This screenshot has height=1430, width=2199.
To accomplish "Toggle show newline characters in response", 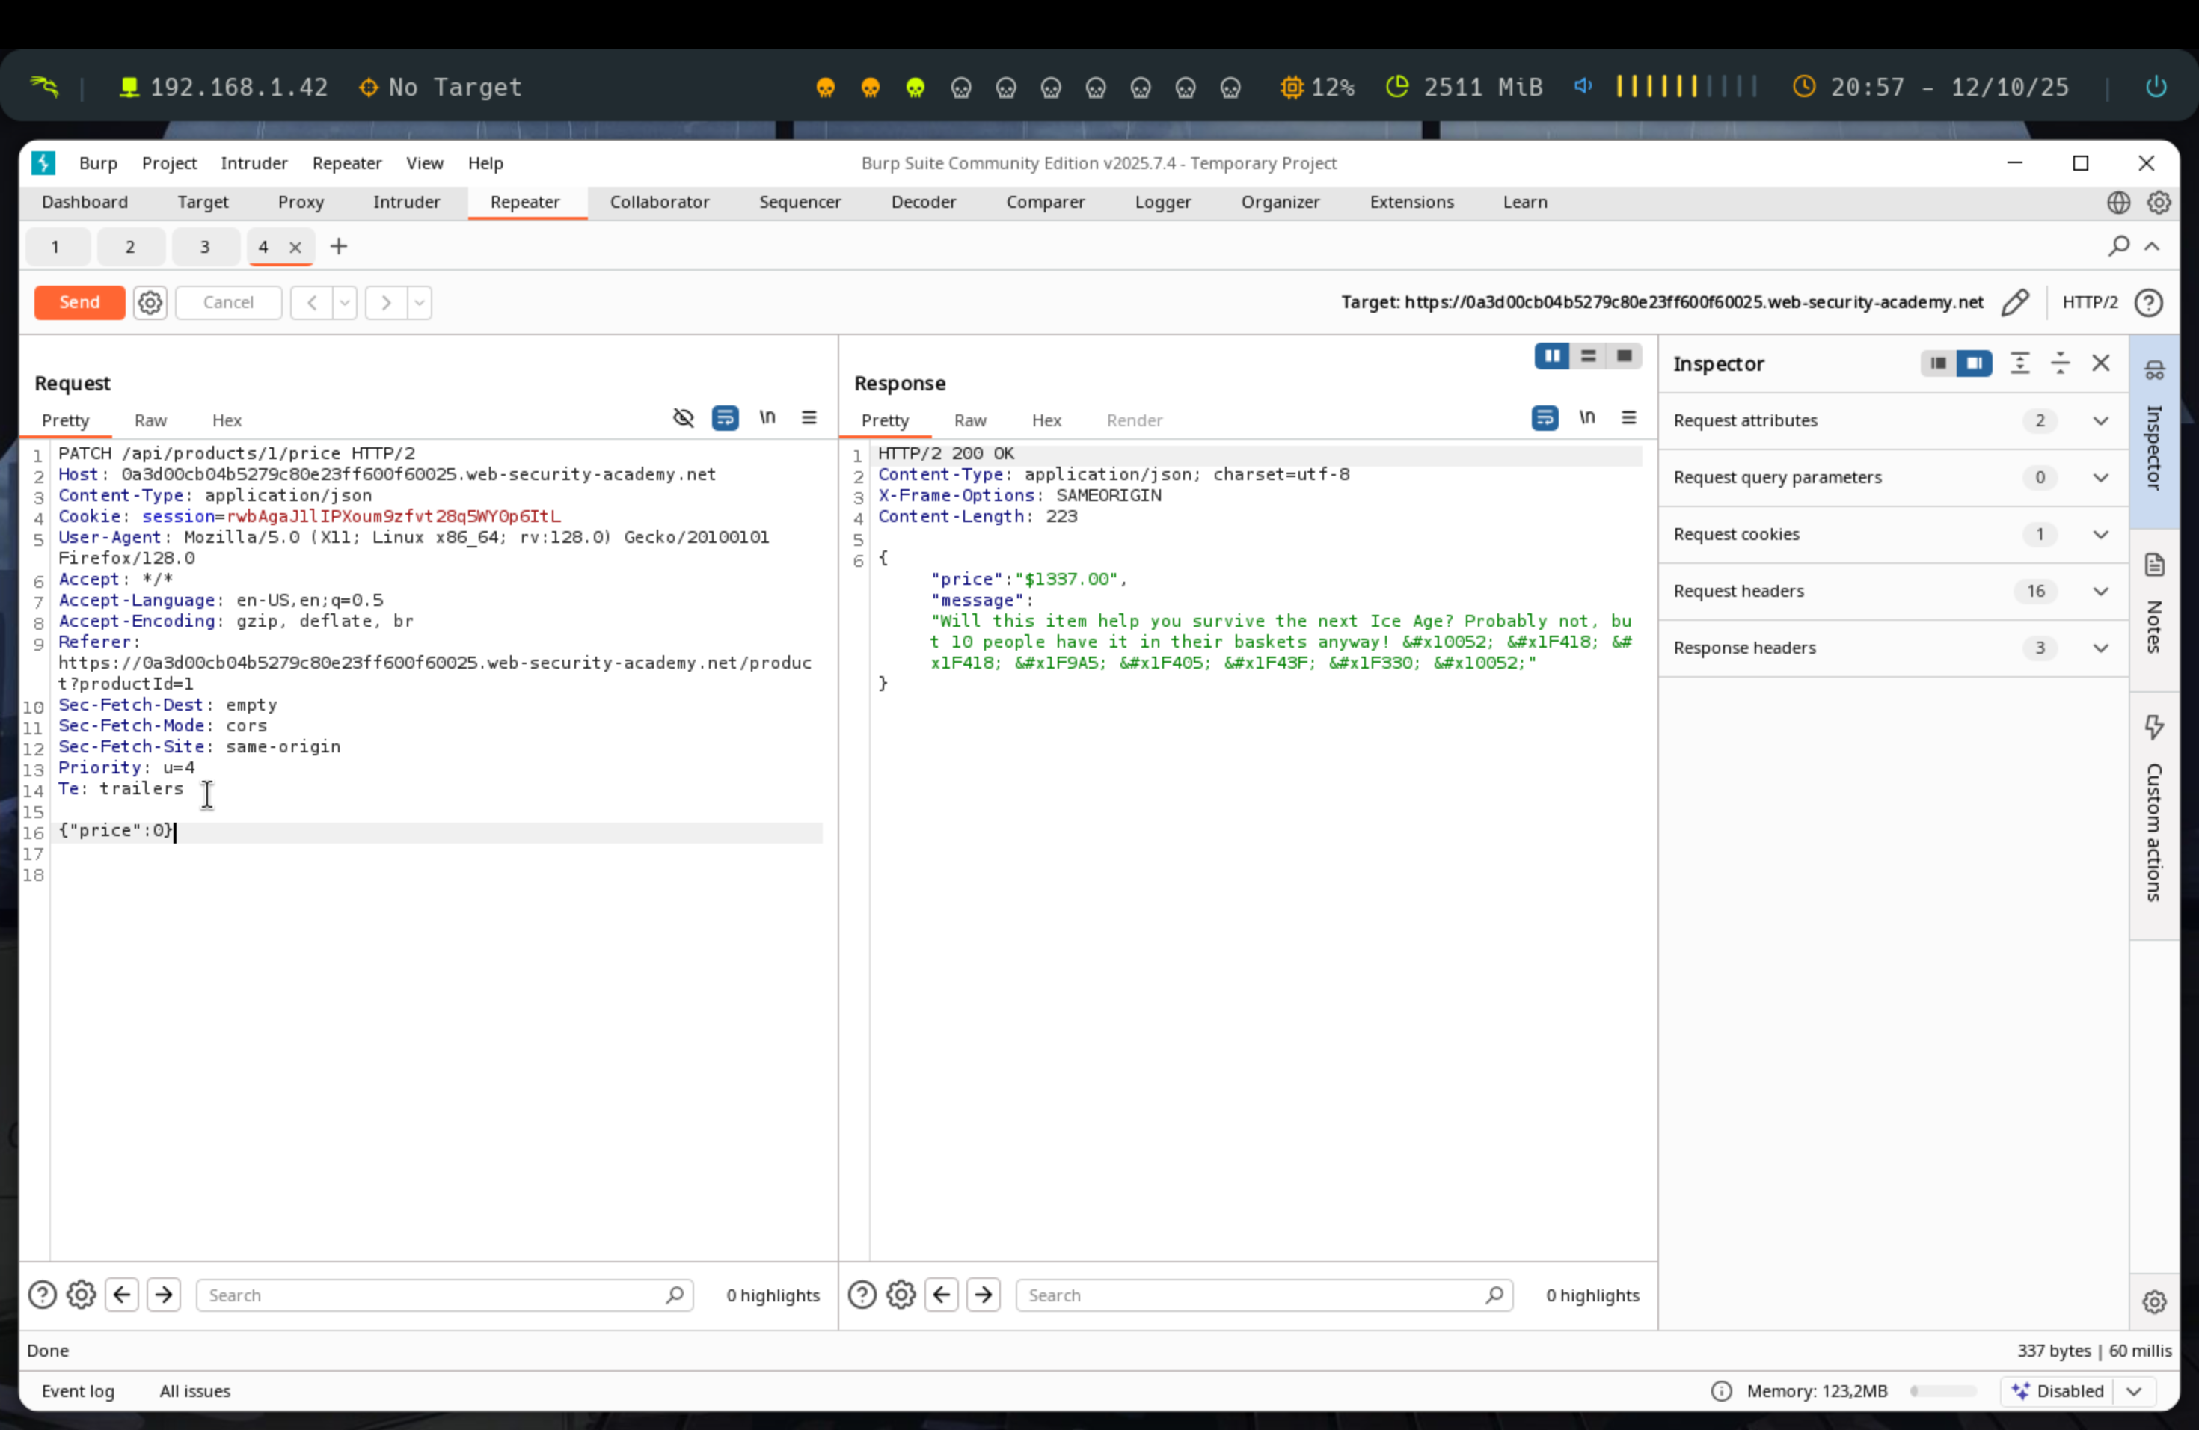I will coord(1586,417).
